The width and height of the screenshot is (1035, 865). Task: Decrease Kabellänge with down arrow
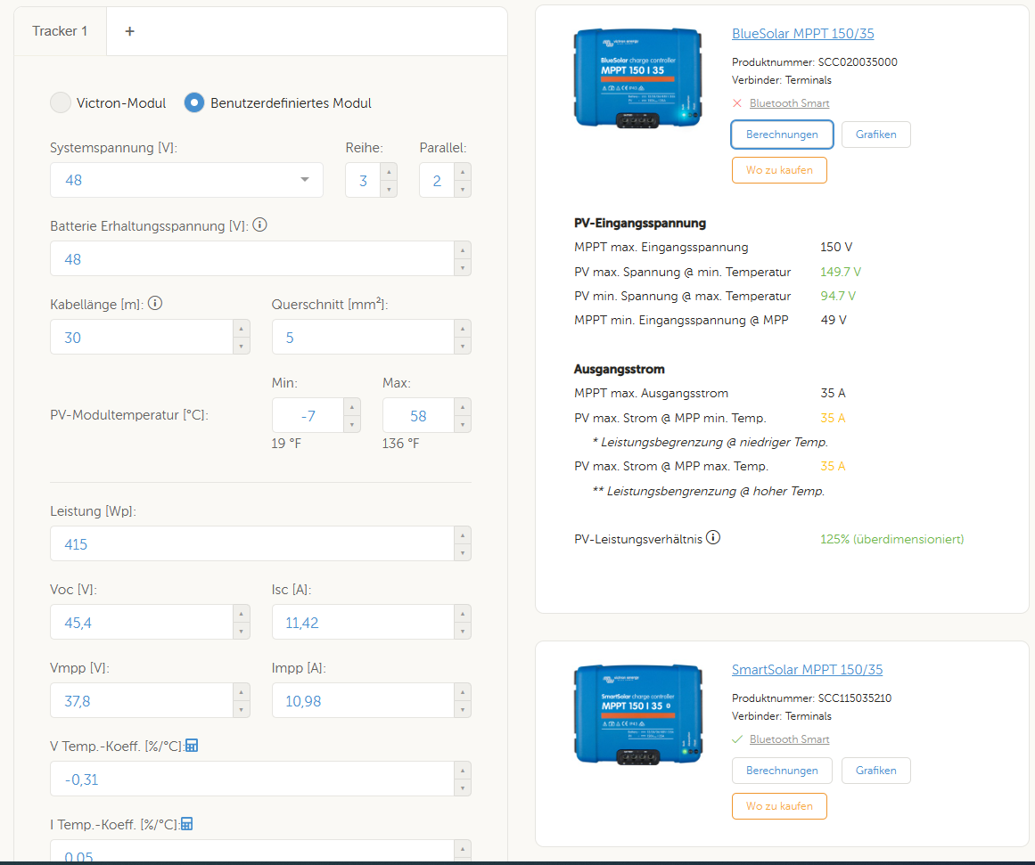(241, 347)
